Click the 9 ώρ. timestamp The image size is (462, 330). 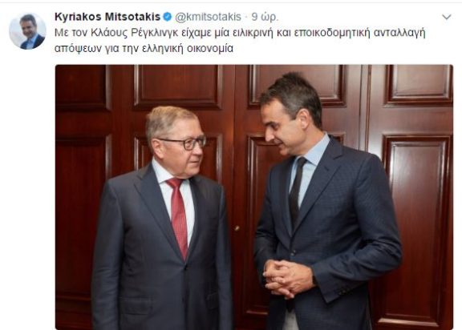click(x=265, y=17)
